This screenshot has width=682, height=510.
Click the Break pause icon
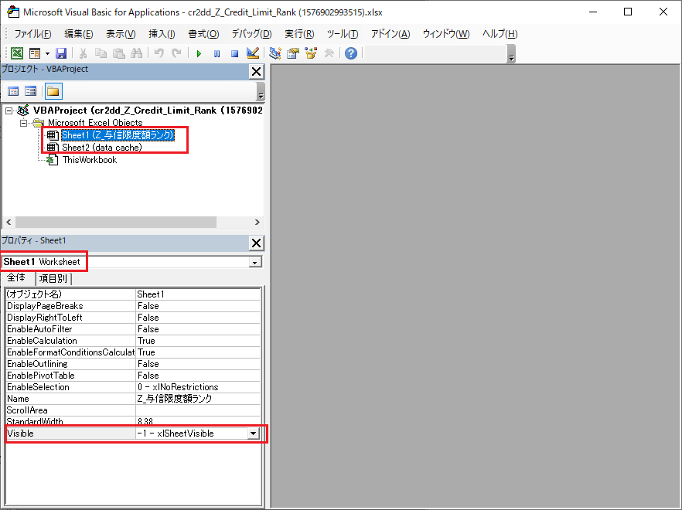click(x=217, y=53)
